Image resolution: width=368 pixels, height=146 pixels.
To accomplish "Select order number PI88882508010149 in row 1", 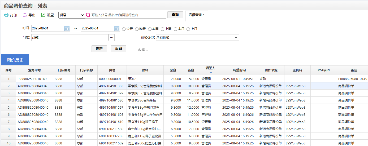I will [32, 79].
